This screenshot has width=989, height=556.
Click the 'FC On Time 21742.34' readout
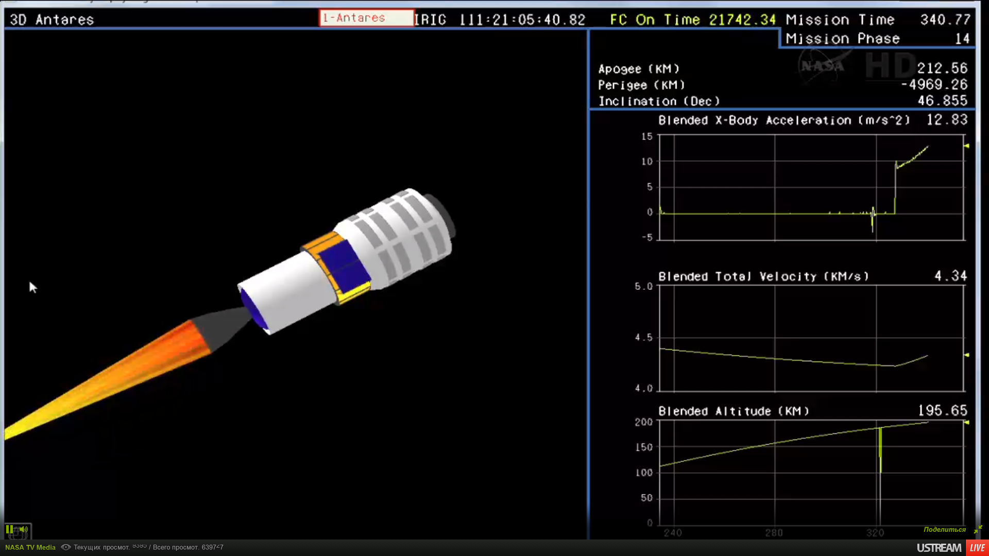[x=693, y=20]
